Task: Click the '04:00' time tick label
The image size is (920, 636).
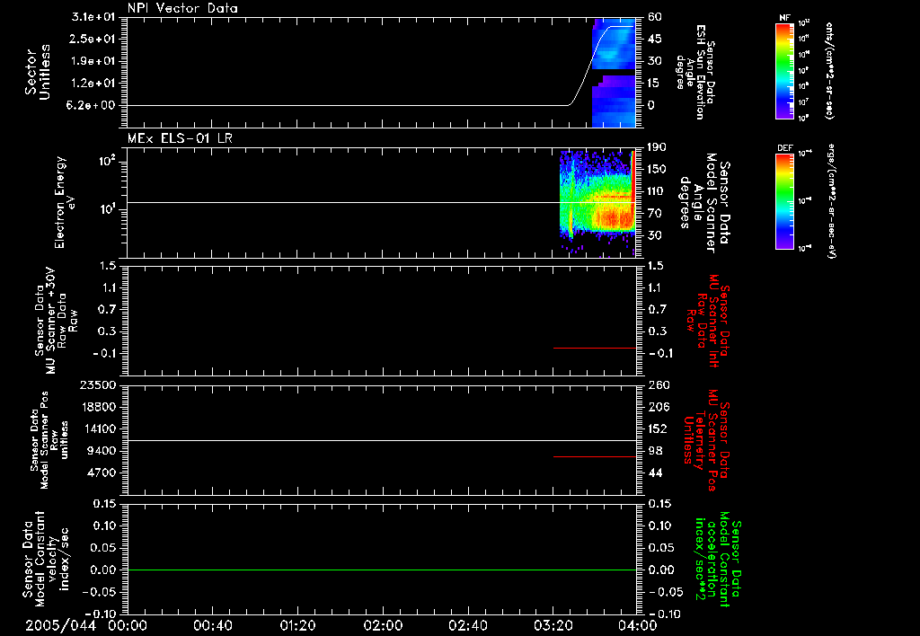Action: tap(638, 625)
